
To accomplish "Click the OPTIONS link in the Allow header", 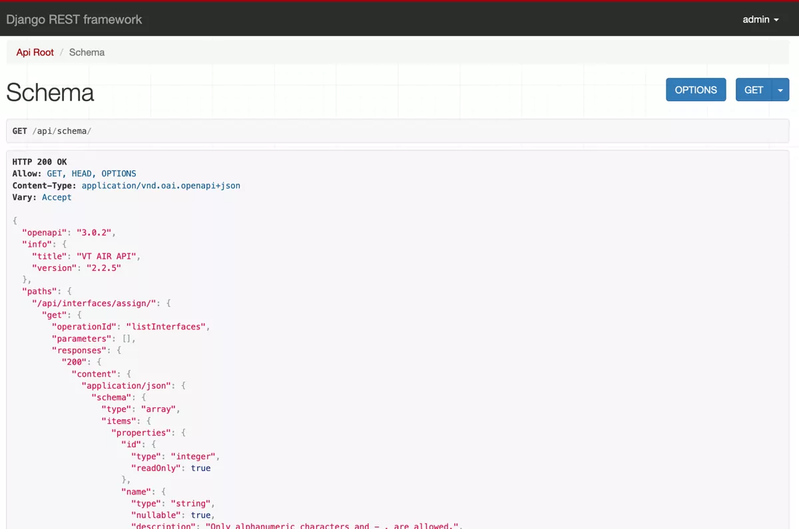I will click(x=119, y=173).
